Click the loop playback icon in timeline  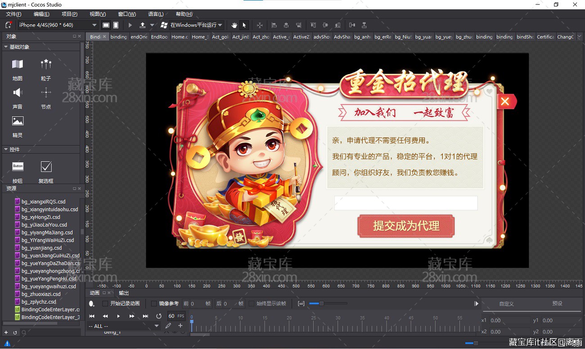tap(158, 316)
